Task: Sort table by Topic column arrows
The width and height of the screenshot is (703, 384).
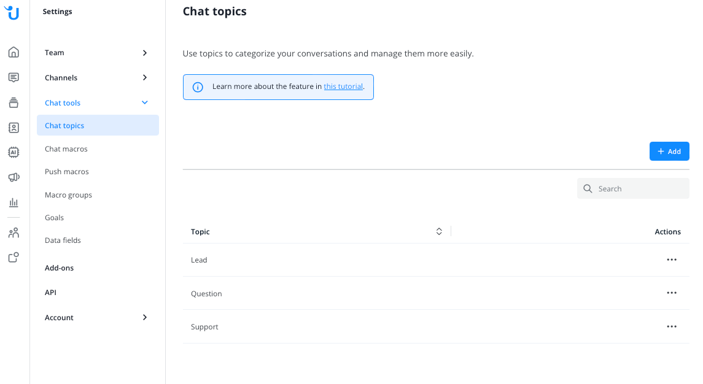Action: [439, 231]
